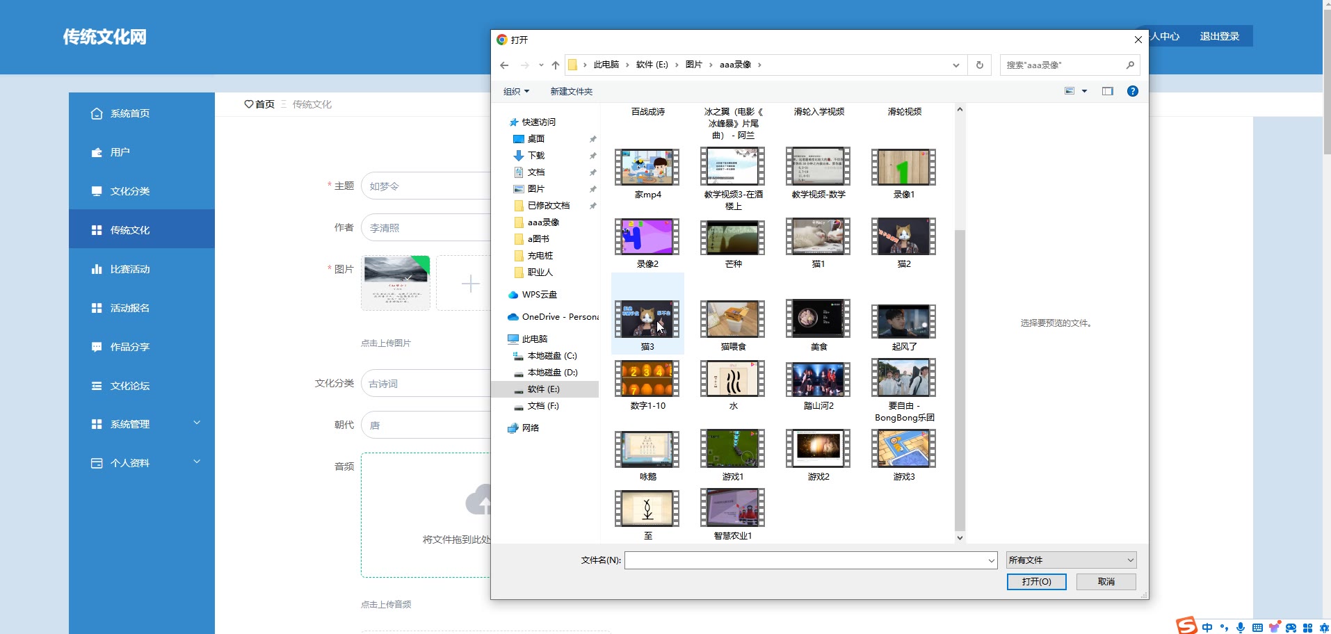
Task: Click the Back arrow in file dialog
Action: click(x=504, y=65)
